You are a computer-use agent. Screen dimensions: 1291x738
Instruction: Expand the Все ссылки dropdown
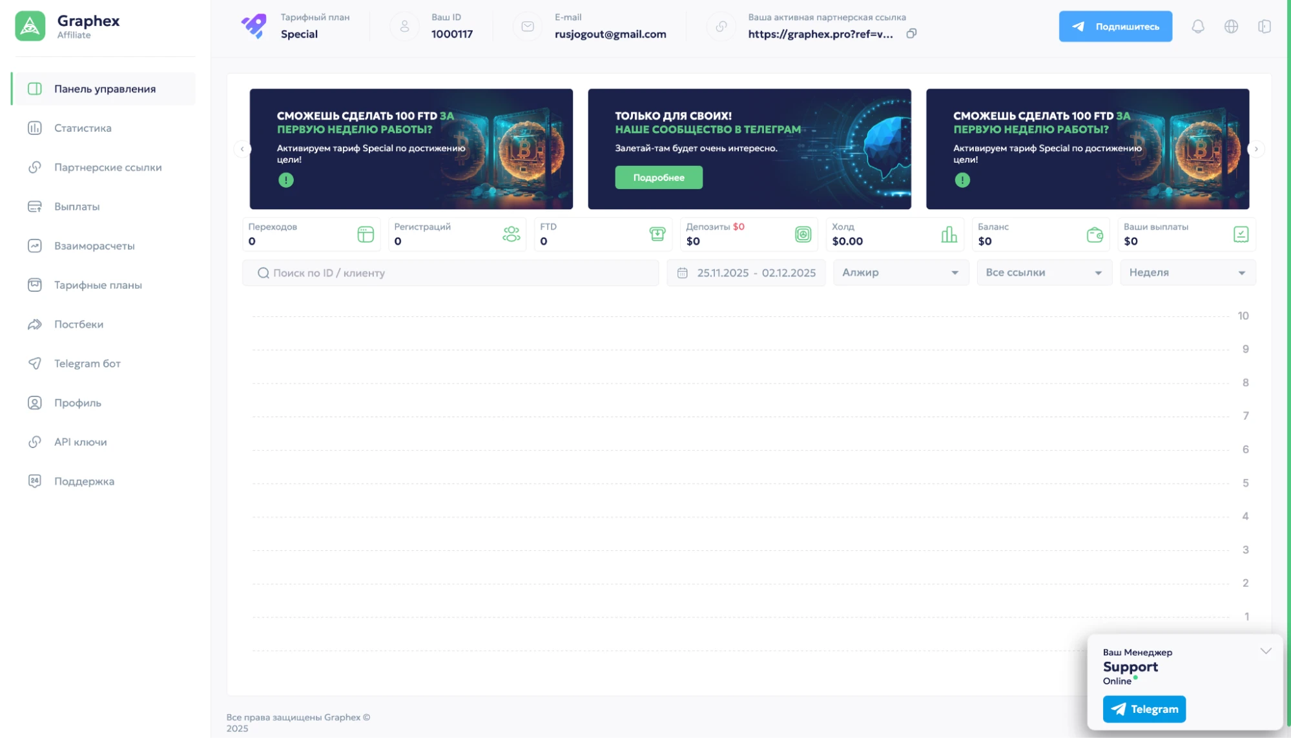[x=1044, y=272]
